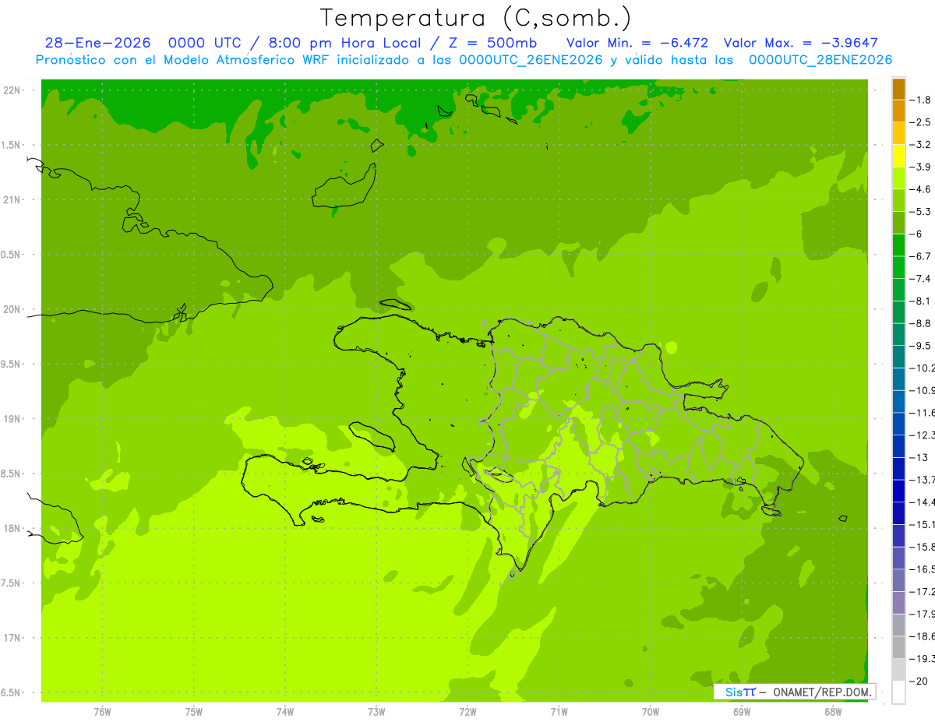The image size is (935, 722).
Task: Click the blue swatch between -13.7 and -14.4
Action: (x=898, y=491)
